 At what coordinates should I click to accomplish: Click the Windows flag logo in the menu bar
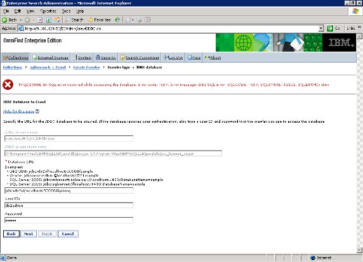[355, 11]
